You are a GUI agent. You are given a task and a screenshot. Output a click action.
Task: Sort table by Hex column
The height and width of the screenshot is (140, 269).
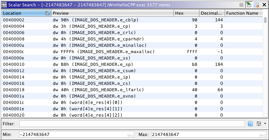pyautogui.click(x=186, y=13)
